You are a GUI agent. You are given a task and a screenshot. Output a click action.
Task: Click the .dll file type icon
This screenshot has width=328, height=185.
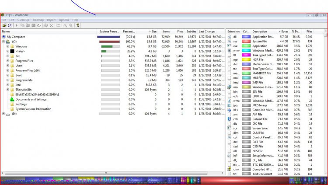pos(229,37)
